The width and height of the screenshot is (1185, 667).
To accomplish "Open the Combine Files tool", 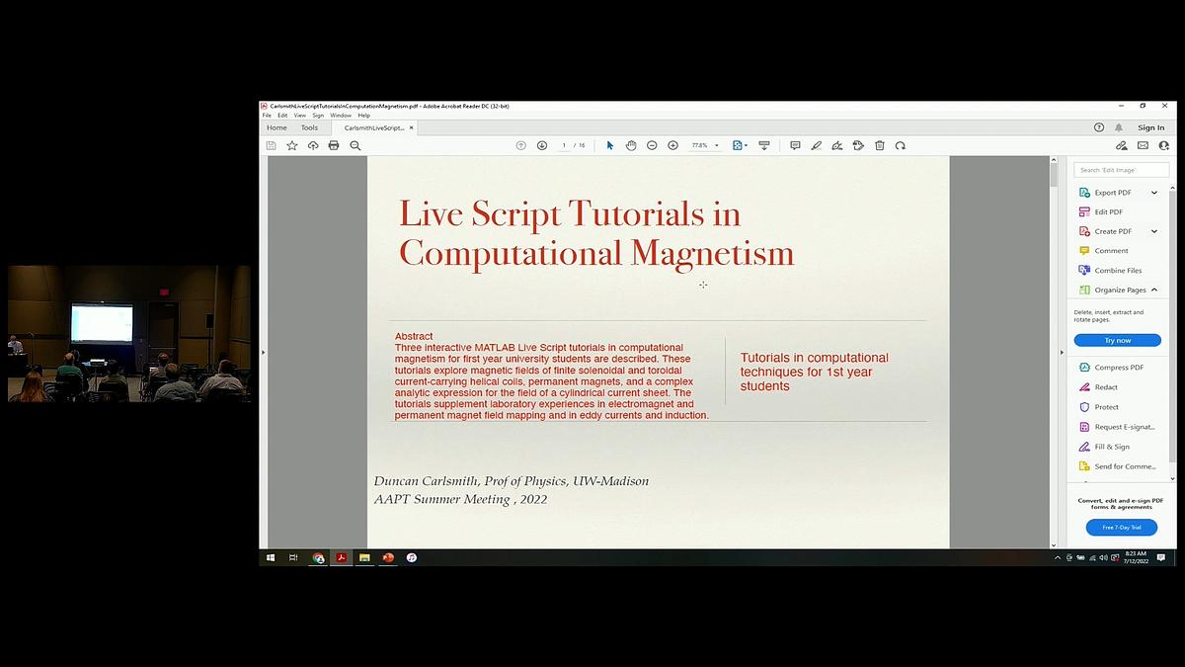I will [1114, 270].
